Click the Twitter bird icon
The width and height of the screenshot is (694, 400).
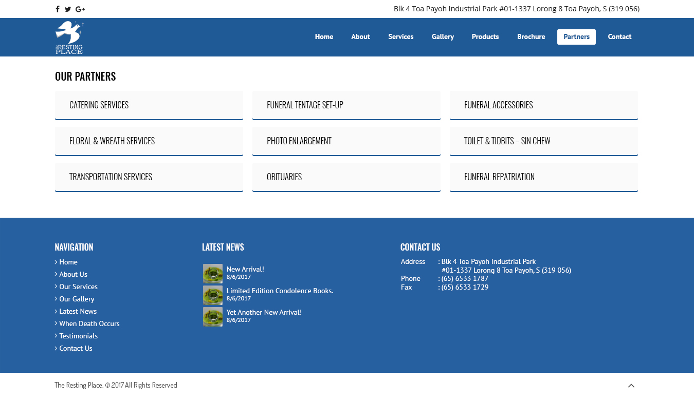click(x=68, y=9)
